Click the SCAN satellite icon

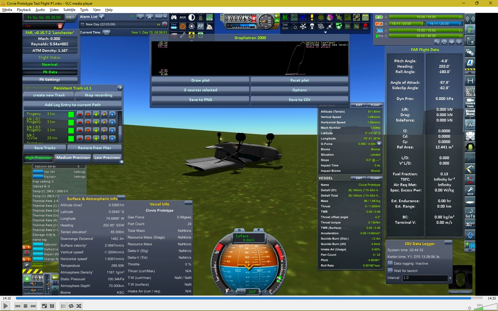coord(347,17)
